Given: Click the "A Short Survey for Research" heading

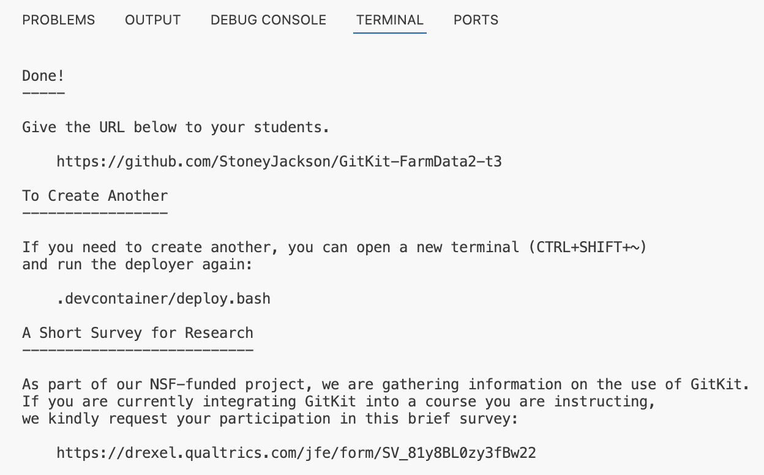Looking at the screenshot, I should [x=138, y=334].
